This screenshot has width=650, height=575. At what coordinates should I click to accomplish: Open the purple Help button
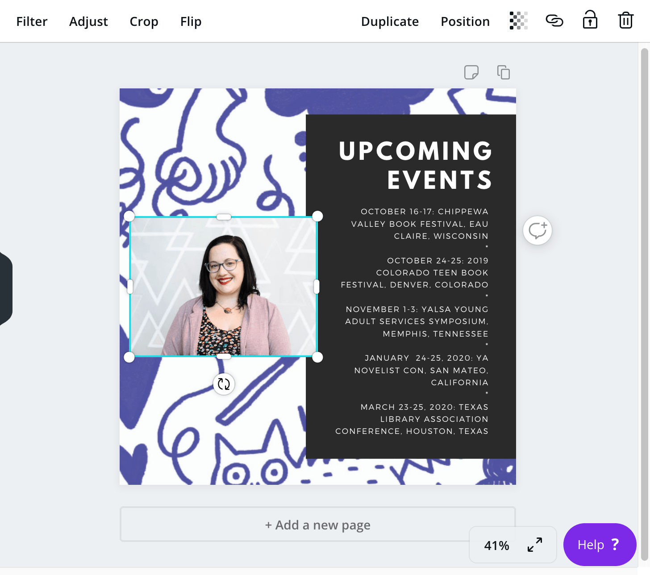[600, 545]
